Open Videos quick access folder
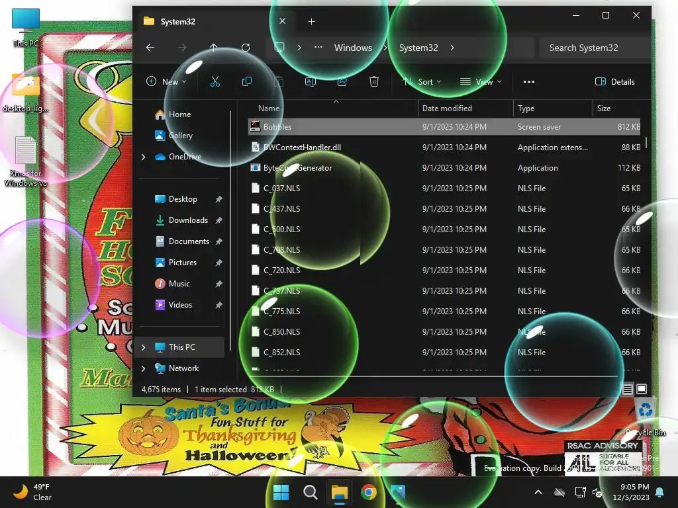The height and width of the screenshot is (508, 678). (180, 305)
